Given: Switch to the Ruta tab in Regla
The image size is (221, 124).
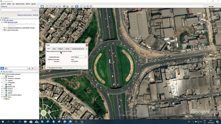Looking at the screenshot, I should pyautogui.click(x=54, y=49).
